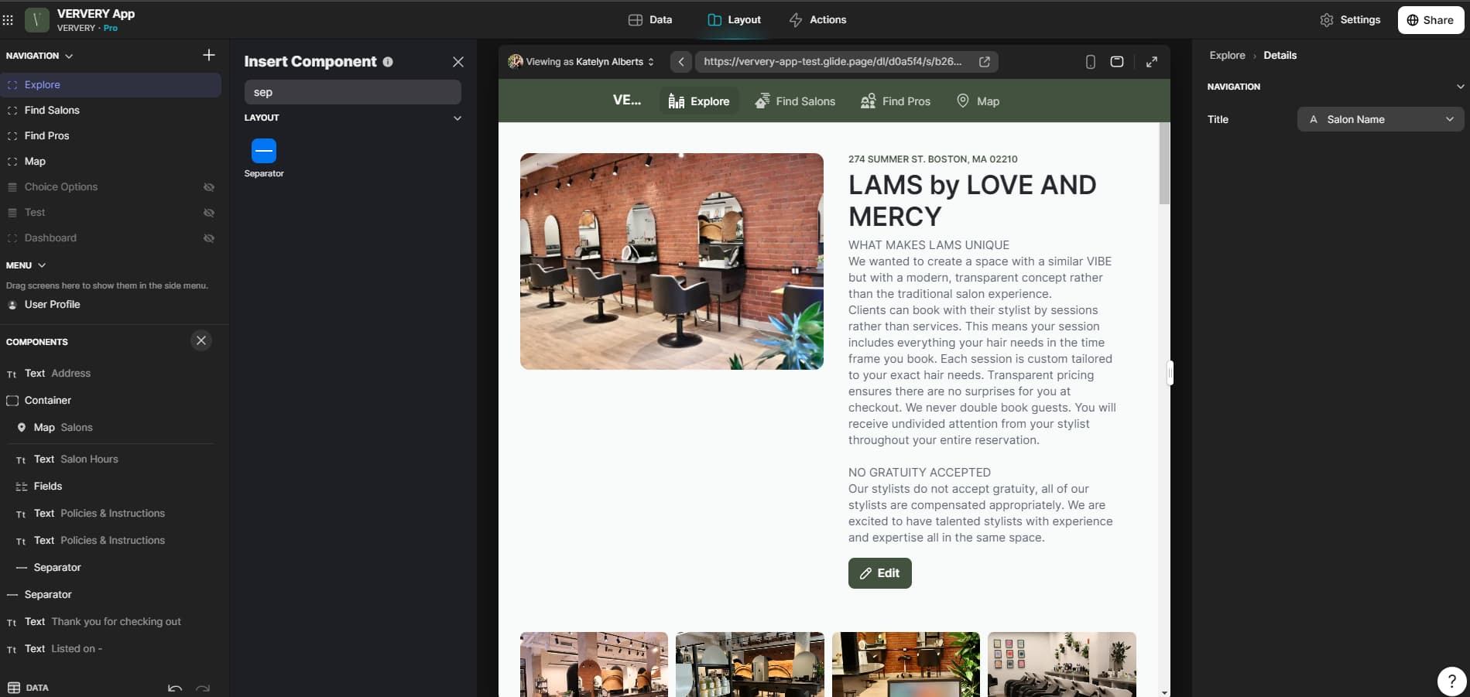Undo the last change

pyautogui.click(x=175, y=688)
